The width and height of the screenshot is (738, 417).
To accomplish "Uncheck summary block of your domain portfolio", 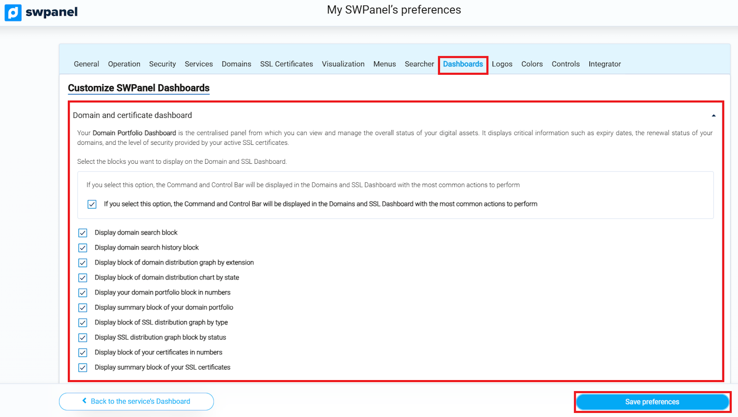I will pyautogui.click(x=83, y=308).
